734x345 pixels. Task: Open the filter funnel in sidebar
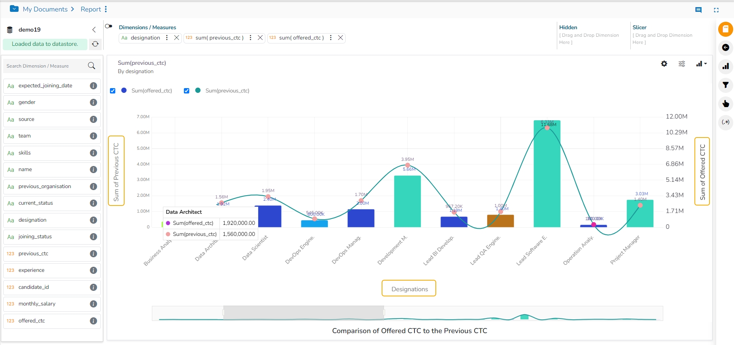click(726, 85)
